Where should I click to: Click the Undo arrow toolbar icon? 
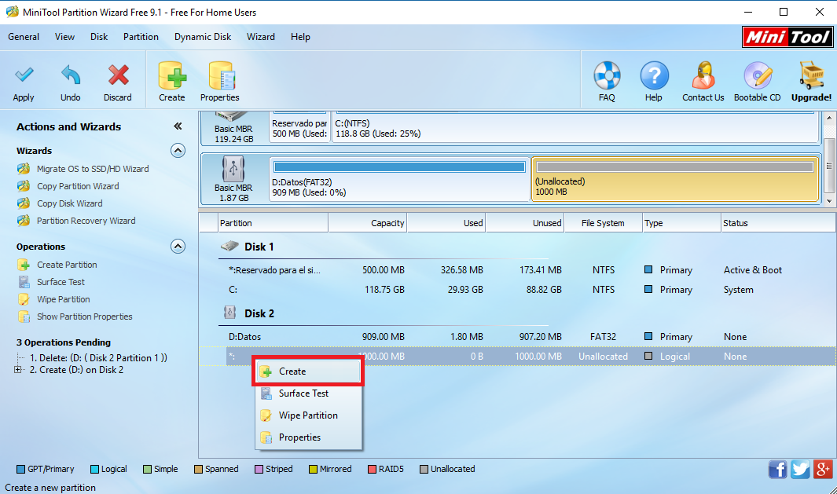pos(71,75)
